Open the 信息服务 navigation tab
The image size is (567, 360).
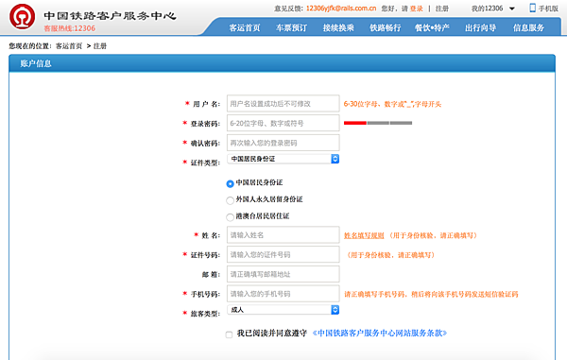pyautogui.click(x=528, y=27)
